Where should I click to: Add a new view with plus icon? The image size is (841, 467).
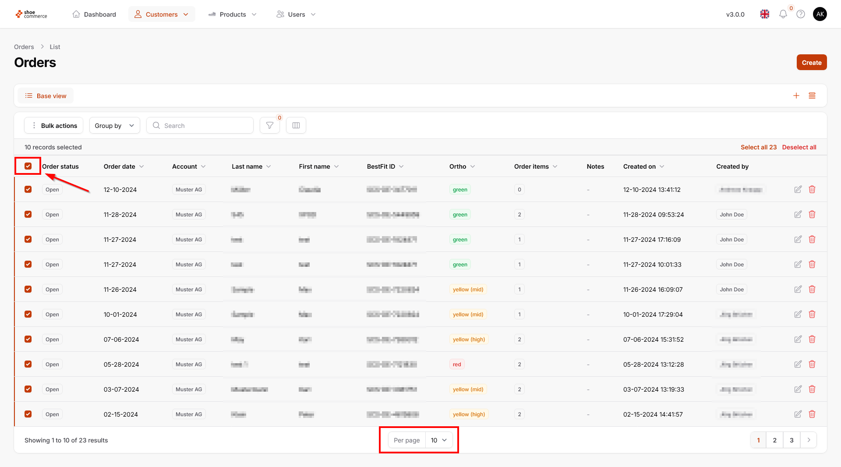coord(796,96)
